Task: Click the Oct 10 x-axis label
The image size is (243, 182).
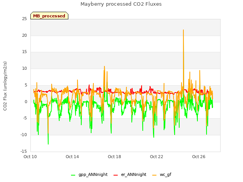Action: (30, 157)
